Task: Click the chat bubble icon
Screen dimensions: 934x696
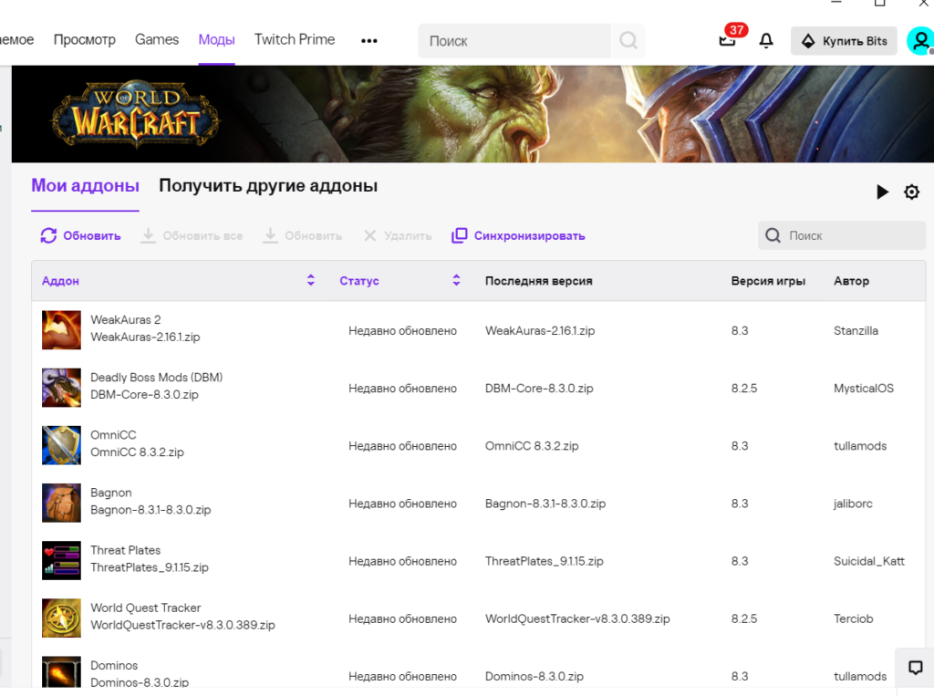Action: [x=916, y=668]
